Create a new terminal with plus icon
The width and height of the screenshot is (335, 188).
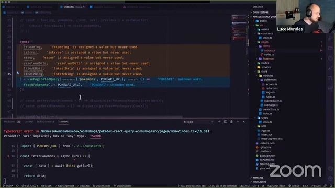(x=219, y=122)
